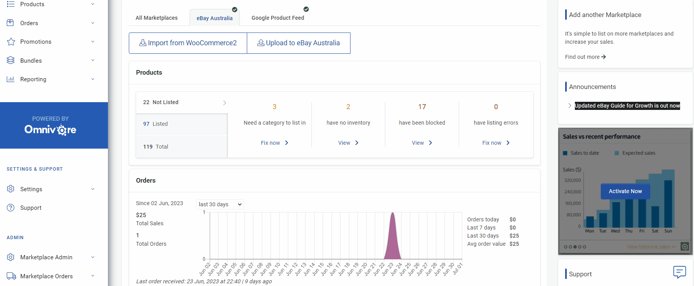Click the Marketplace Orders truck icon
The image size is (694, 286).
tap(11, 276)
